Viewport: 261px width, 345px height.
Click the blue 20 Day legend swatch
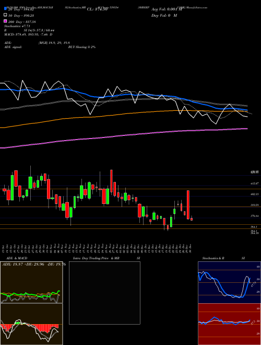[x=6, y=9]
